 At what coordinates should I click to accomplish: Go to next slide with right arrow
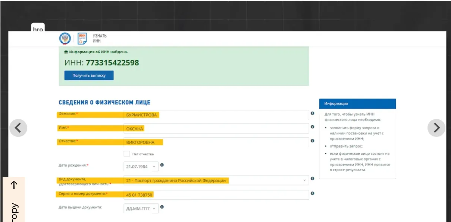coord(436,128)
